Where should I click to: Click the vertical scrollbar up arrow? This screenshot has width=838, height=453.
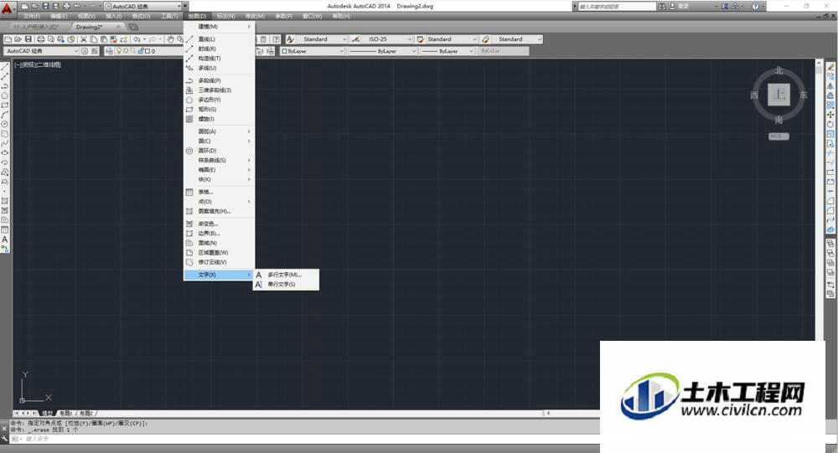pyautogui.click(x=819, y=64)
